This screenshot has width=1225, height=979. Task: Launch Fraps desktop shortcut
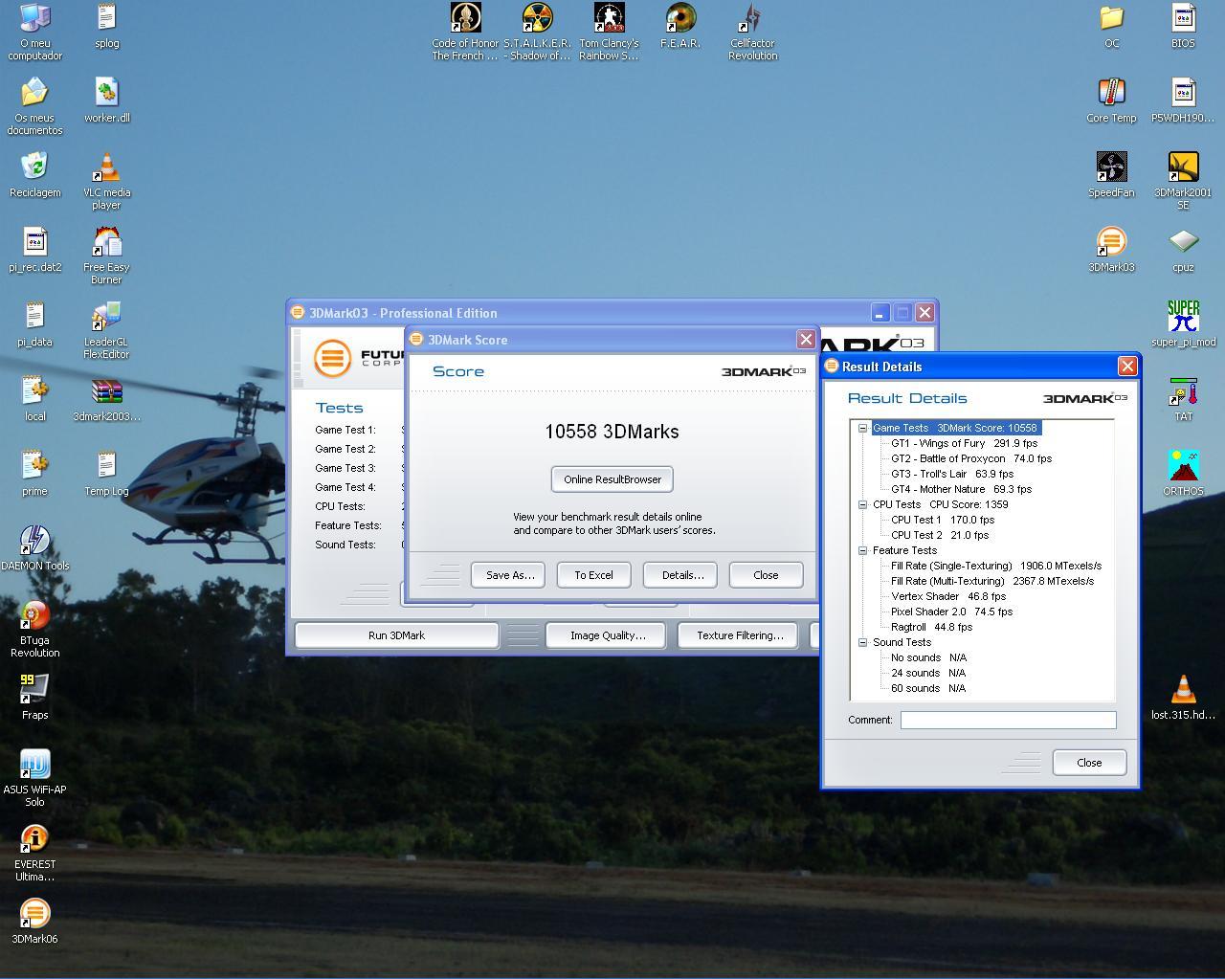pos(34,689)
